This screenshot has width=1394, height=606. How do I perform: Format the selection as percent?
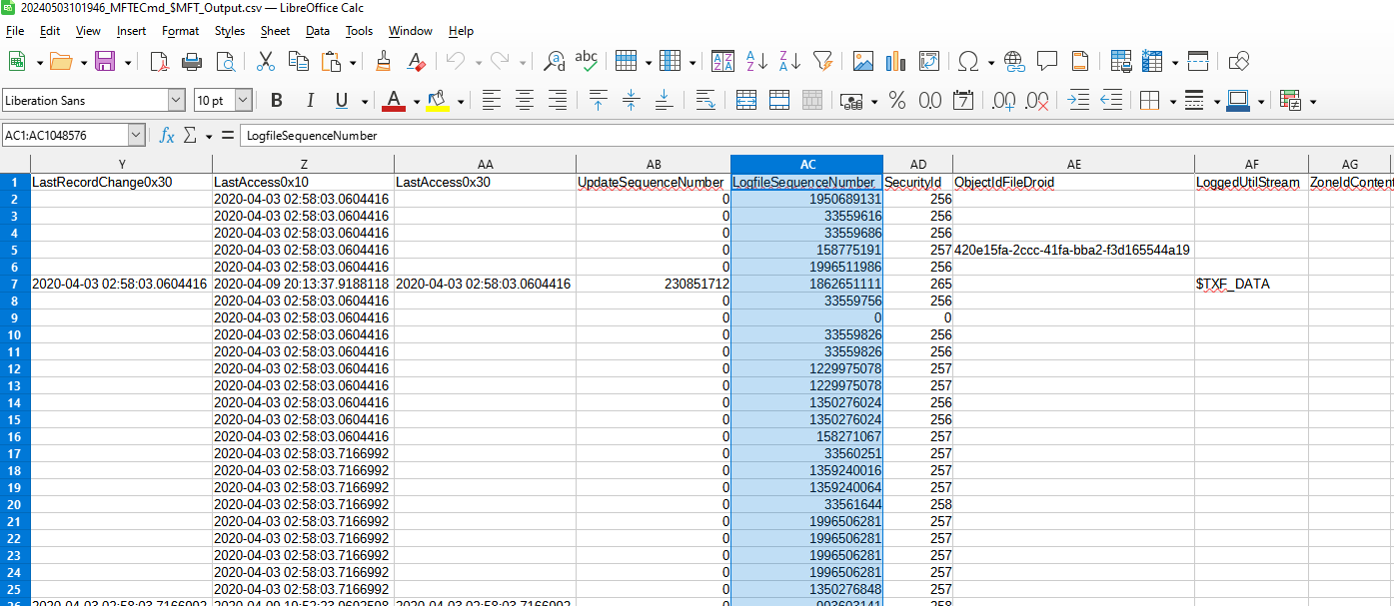[x=896, y=101]
